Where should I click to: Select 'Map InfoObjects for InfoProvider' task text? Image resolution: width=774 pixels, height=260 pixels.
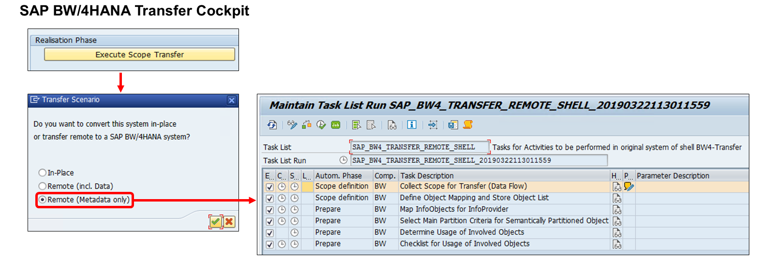tap(454, 209)
